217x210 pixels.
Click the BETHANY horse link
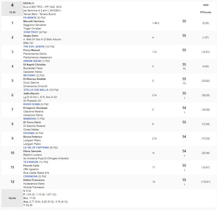(29, 75)
